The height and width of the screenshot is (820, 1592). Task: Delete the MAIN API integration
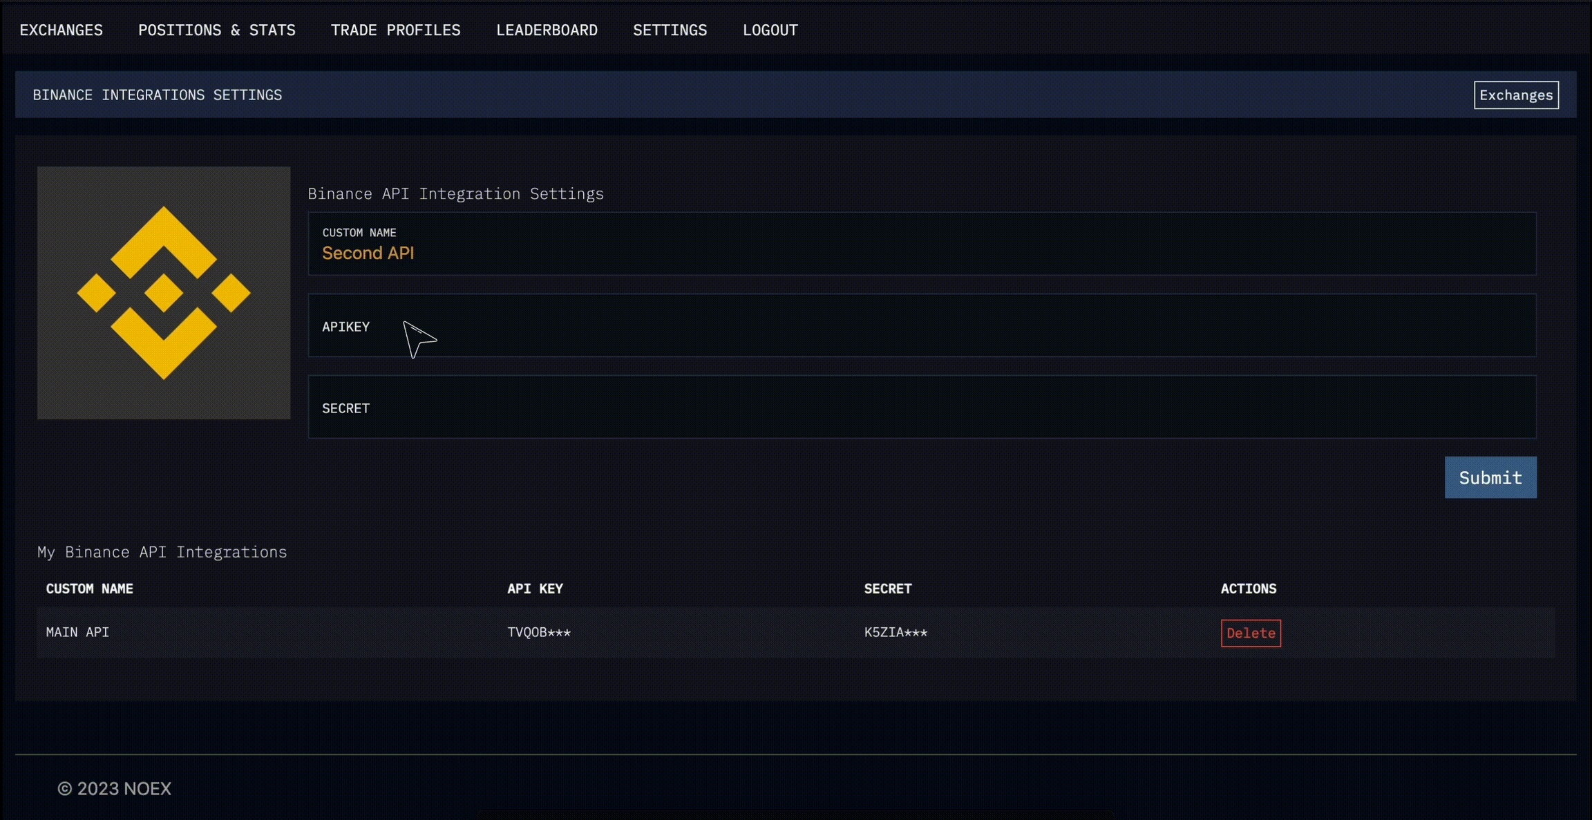click(x=1250, y=633)
